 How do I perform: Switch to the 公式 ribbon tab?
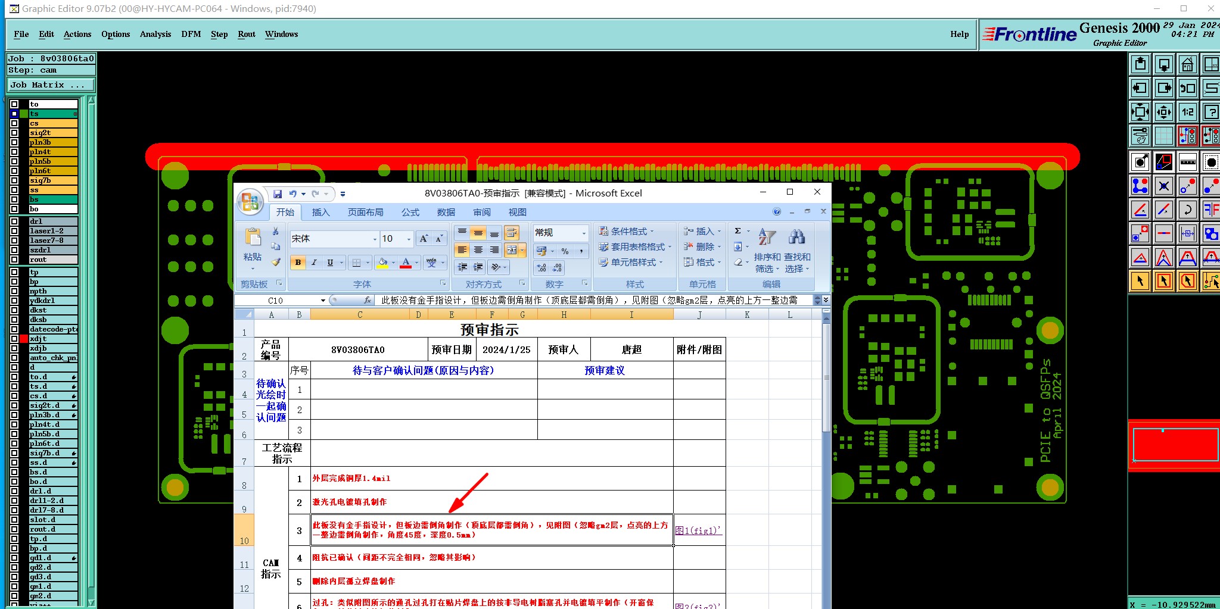(410, 213)
